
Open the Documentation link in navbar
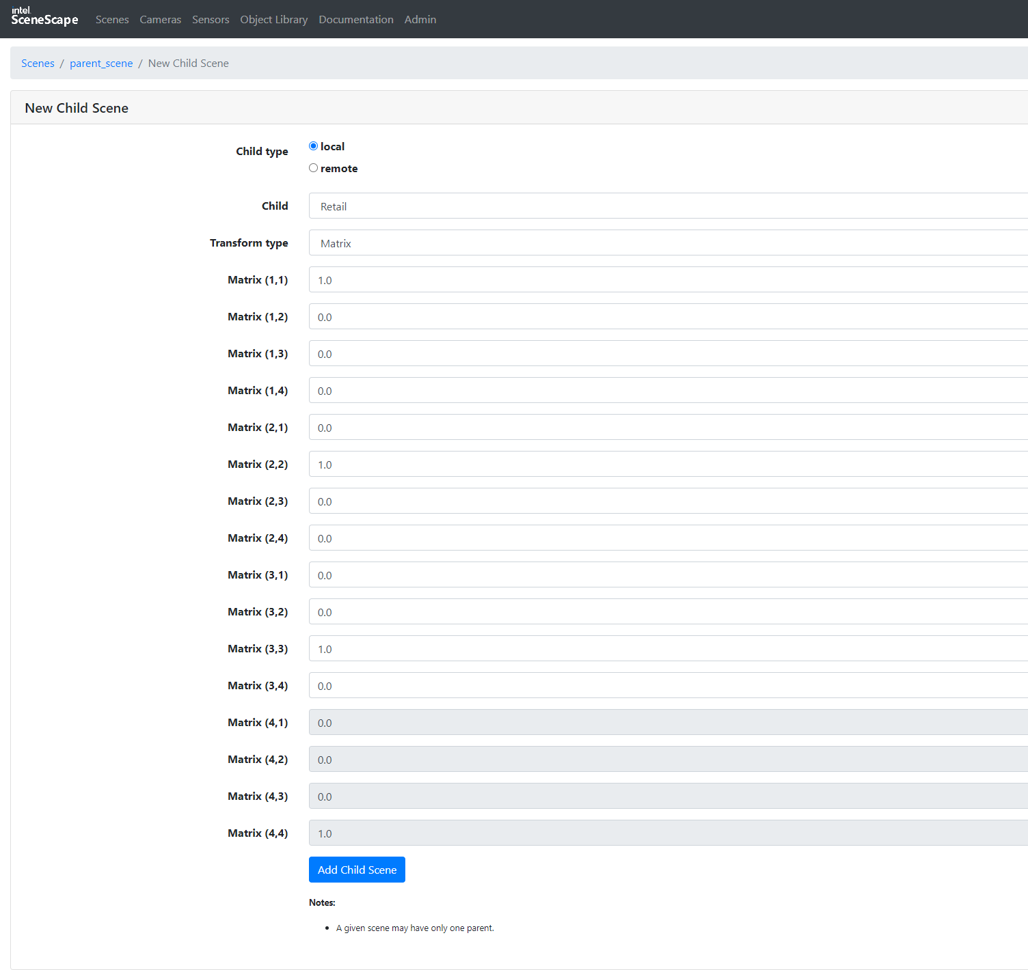point(355,20)
